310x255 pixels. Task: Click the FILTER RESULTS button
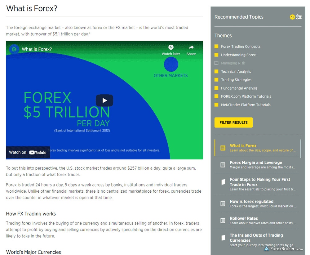233,123
